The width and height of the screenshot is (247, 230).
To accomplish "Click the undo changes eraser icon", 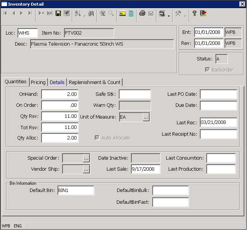I will [x=67, y=13].
